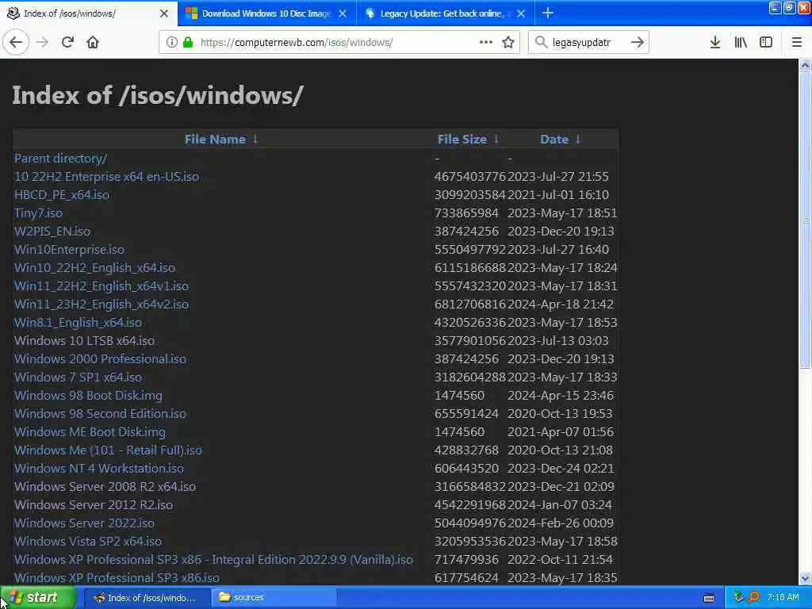
Task: Download Win10_22H2_English_x64.iso
Action: (x=95, y=268)
